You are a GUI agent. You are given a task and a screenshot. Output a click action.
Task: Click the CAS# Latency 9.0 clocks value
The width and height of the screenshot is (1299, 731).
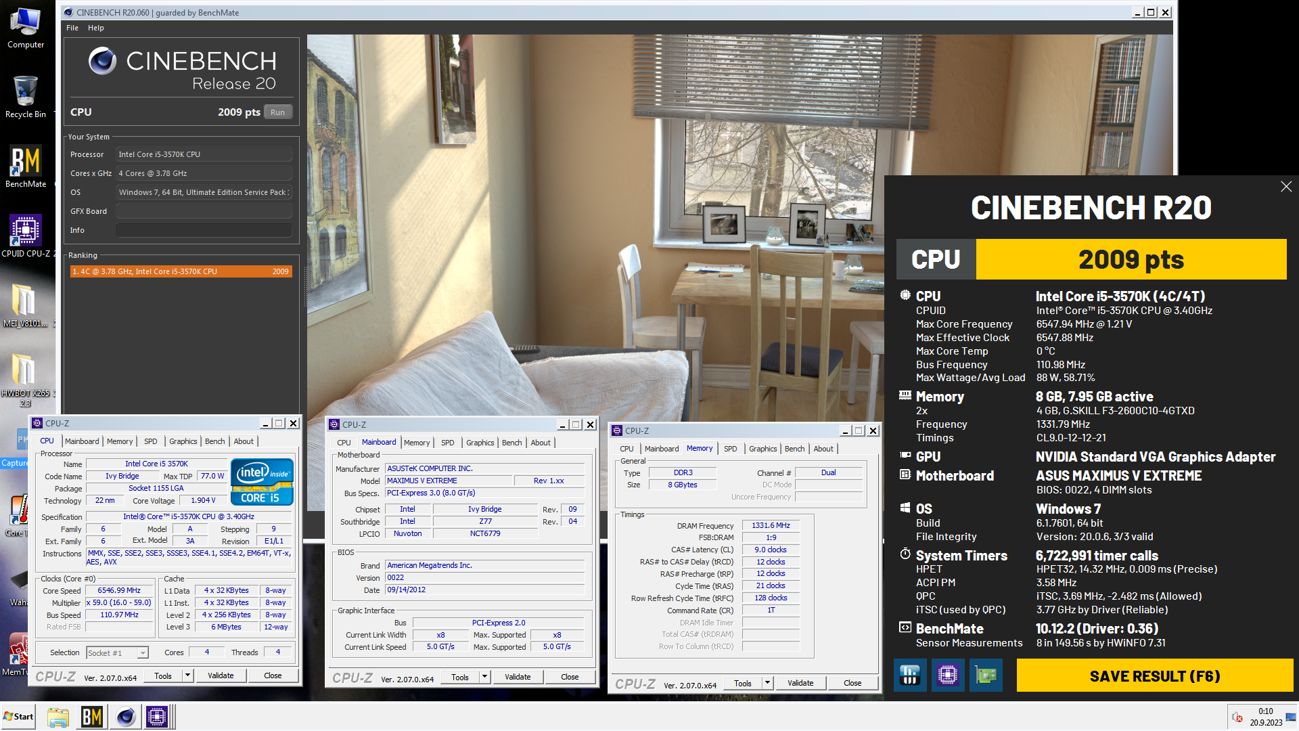tap(771, 550)
